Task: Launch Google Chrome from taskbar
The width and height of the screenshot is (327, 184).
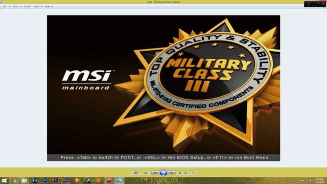Action: (14, 180)
